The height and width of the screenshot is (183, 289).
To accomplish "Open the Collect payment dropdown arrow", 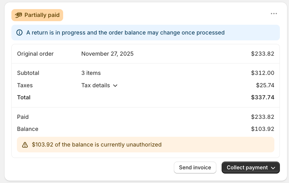I will (x=273, y=168).
